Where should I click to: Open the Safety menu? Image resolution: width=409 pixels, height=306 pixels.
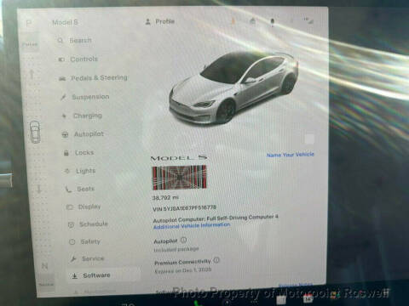84,241
